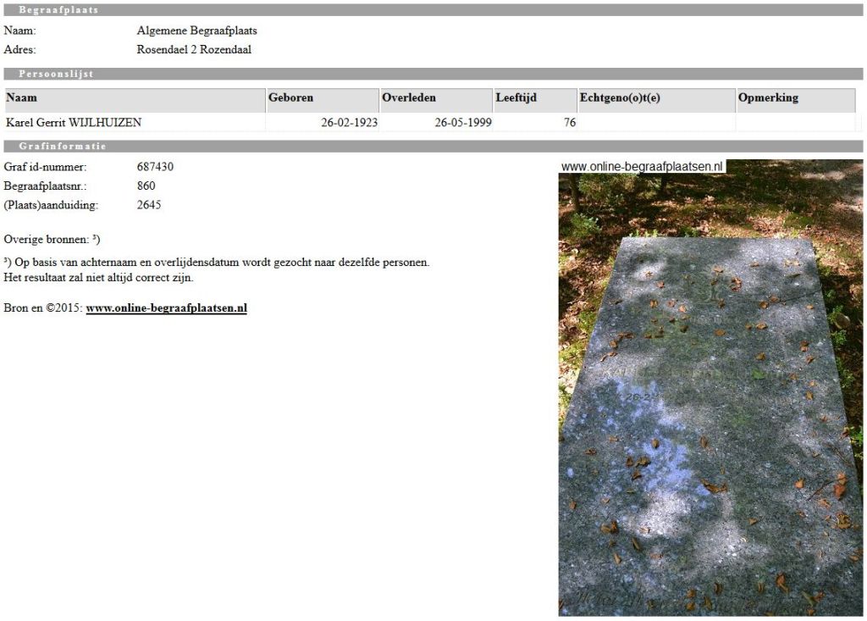This screenshot has height=621, width=867.
Task: Click the cemetery name Algemene Begraafplaats
Action: [196, 31]
